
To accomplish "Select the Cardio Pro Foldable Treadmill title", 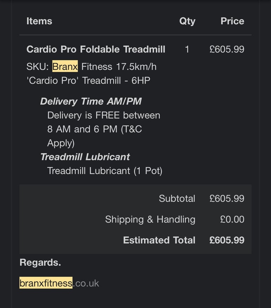I will (x=96, y=49).
